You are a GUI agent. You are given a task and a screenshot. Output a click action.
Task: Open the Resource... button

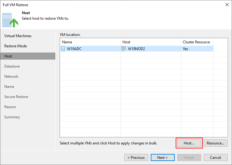(x=216, y=143)
